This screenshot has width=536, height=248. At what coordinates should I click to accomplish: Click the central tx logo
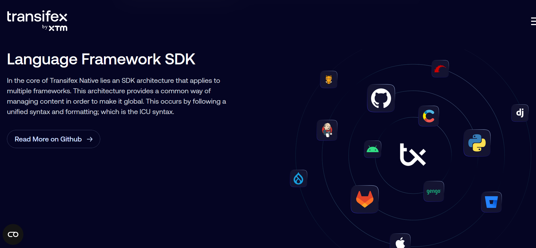[x=413, y=154]
